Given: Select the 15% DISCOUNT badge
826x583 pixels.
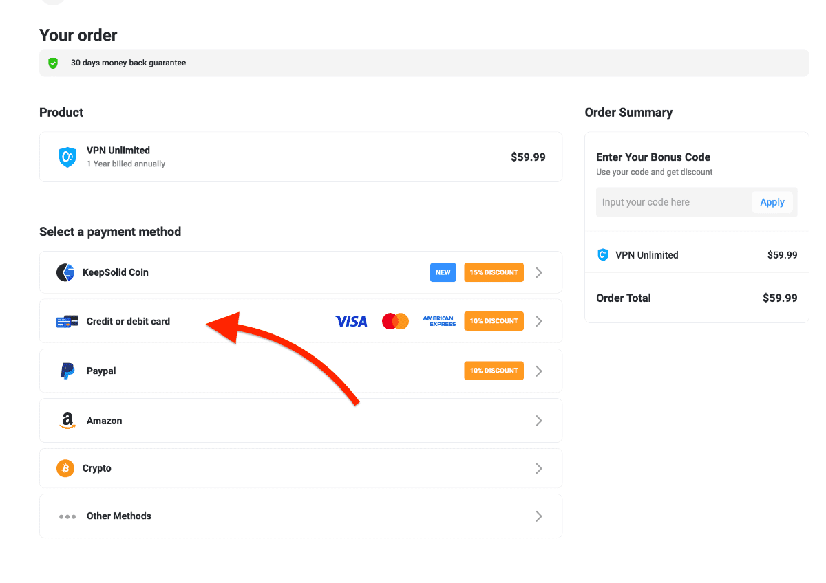Looking at the screenshot, I should pos(494,272).
